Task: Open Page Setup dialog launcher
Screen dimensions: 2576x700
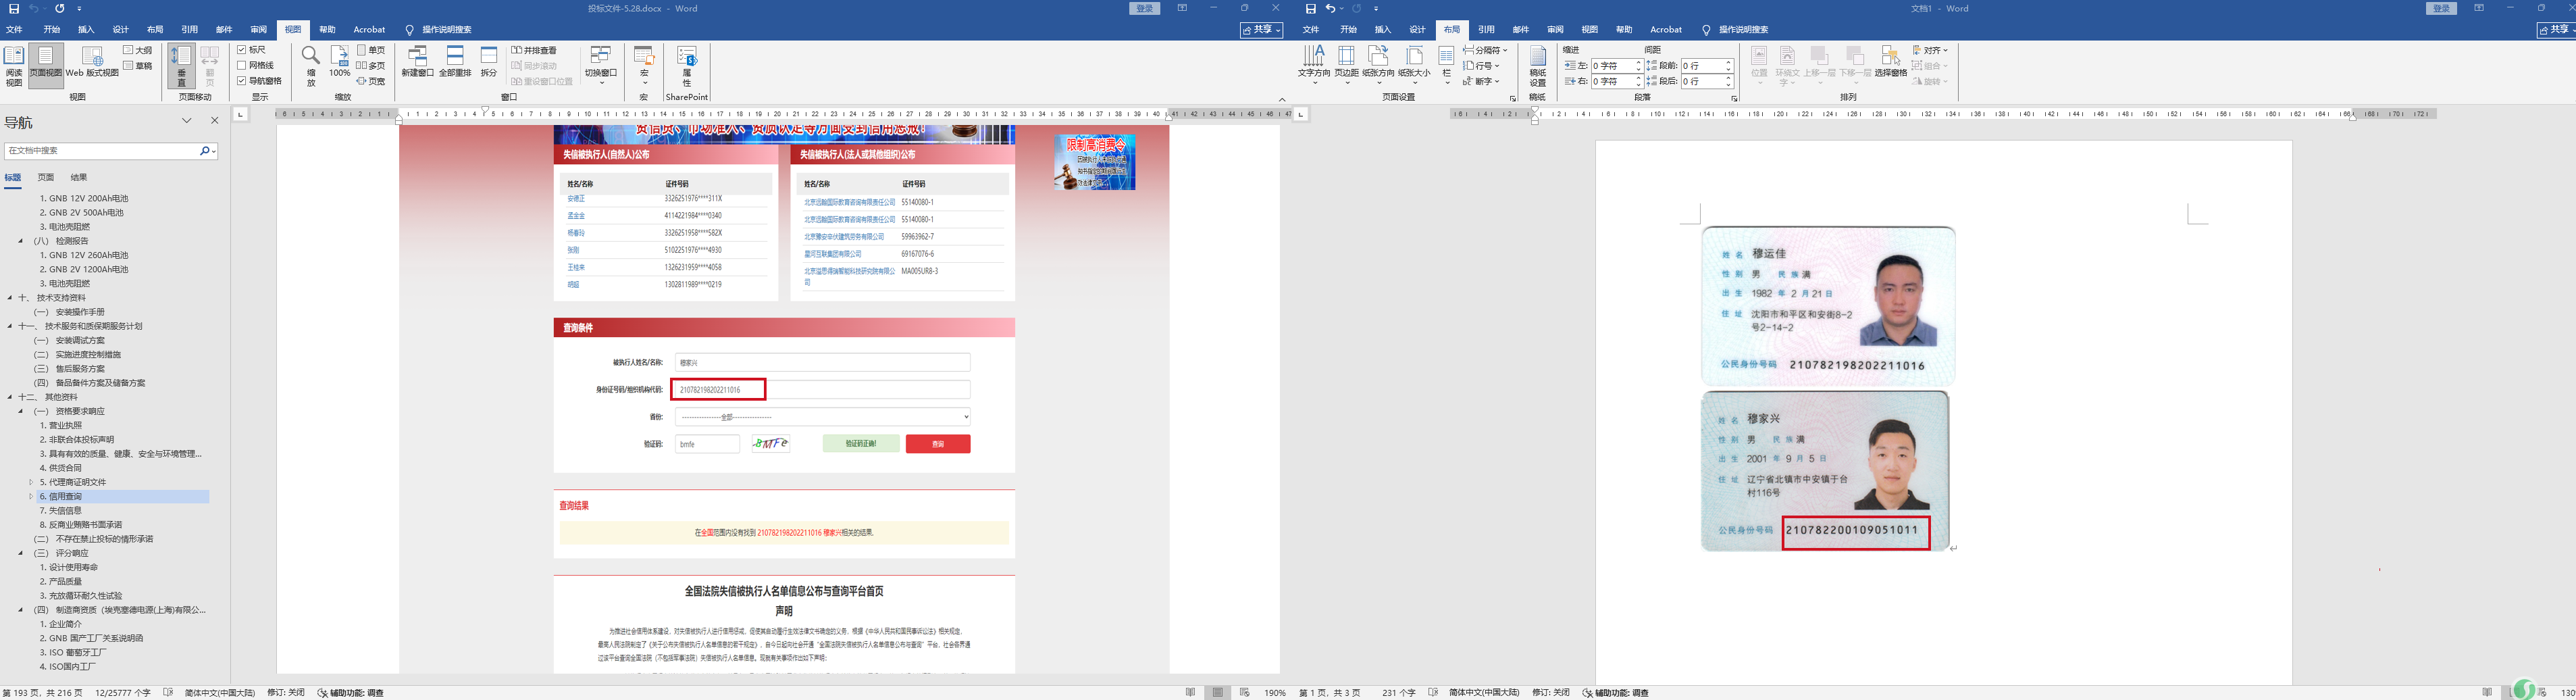Action: tap(1512, 98)
